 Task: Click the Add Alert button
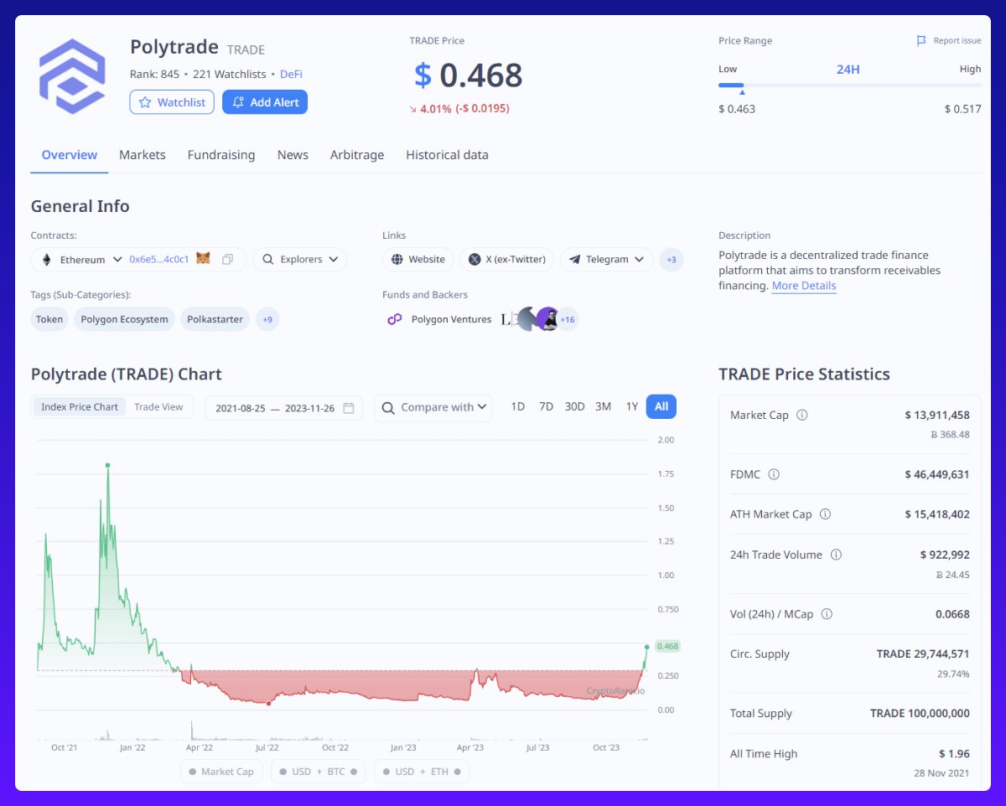[x=265, y=102]
